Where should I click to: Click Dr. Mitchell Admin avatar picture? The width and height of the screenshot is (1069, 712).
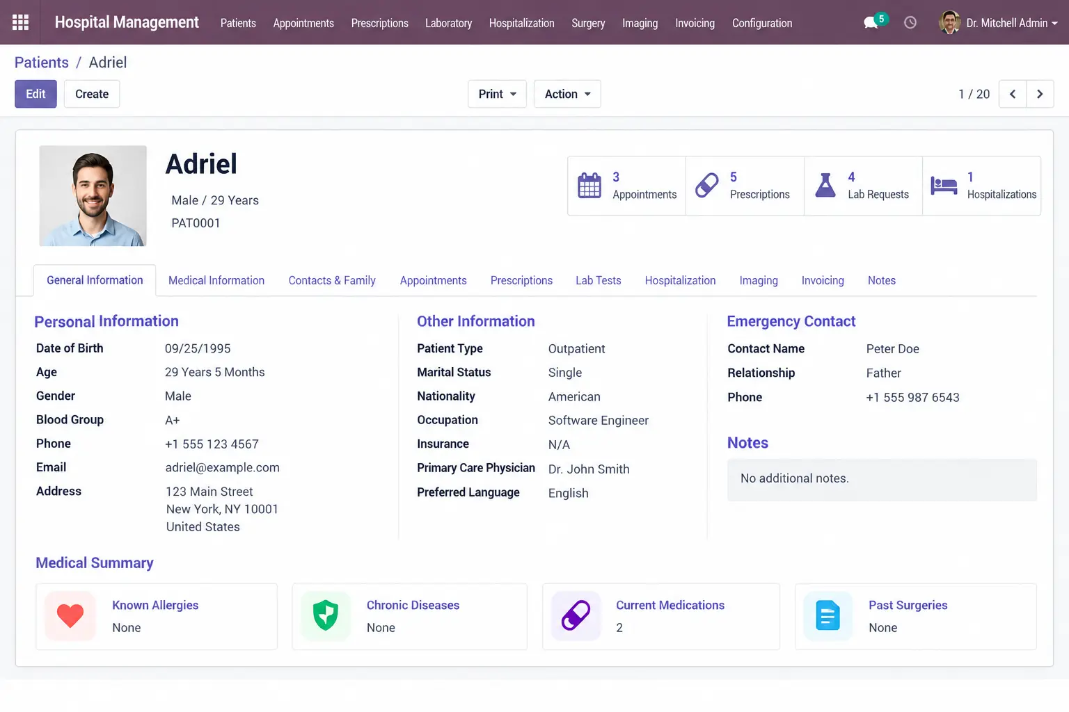tap(949, 22)
